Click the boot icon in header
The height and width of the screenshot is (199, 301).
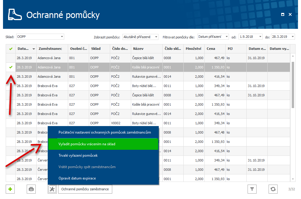click(15, 14)
